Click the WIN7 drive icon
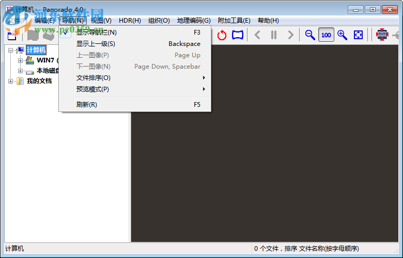Viewport: 403px width, 258px height. (x=30, y=60)
